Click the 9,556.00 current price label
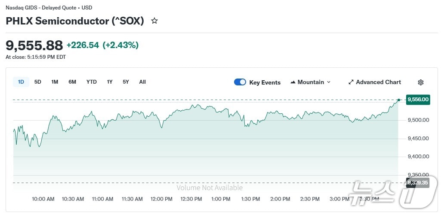 (418, 100)
